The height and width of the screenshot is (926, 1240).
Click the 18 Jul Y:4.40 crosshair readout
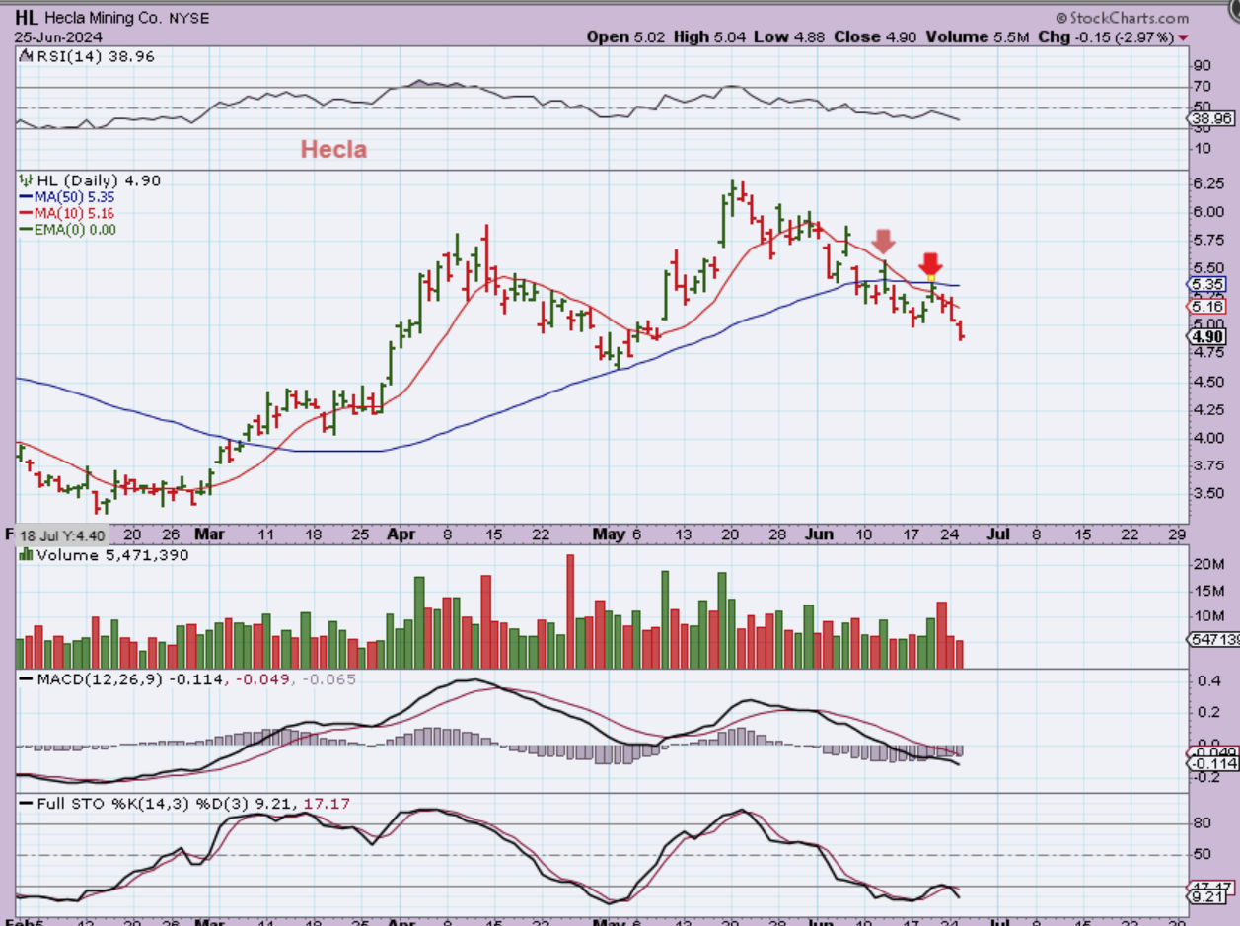63,534
